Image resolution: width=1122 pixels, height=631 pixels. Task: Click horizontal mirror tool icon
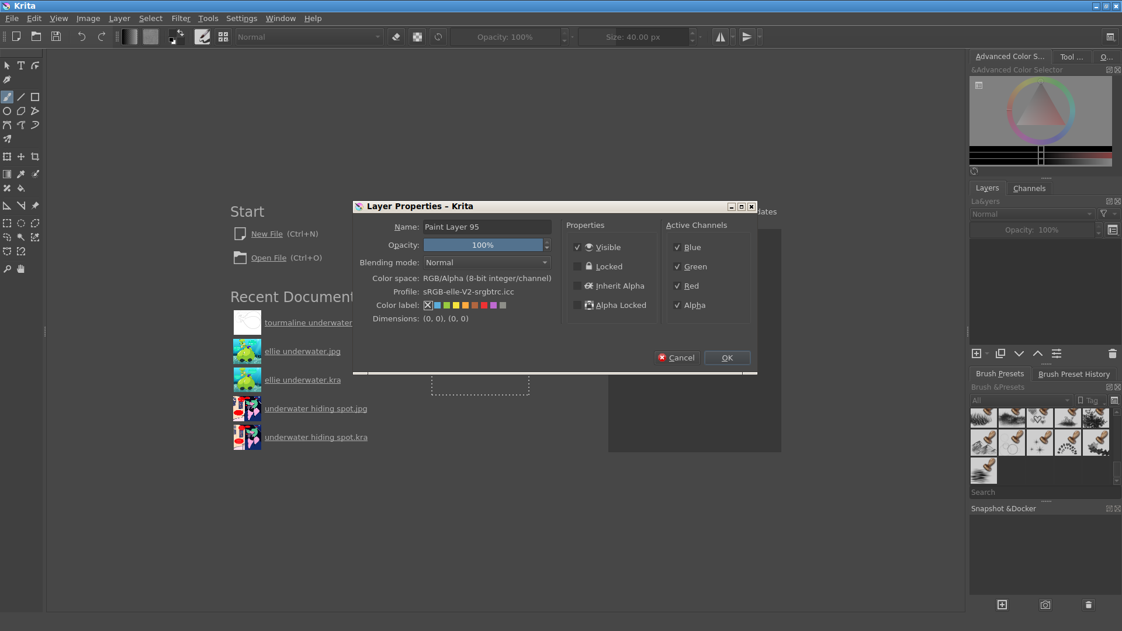pos(721,37)
